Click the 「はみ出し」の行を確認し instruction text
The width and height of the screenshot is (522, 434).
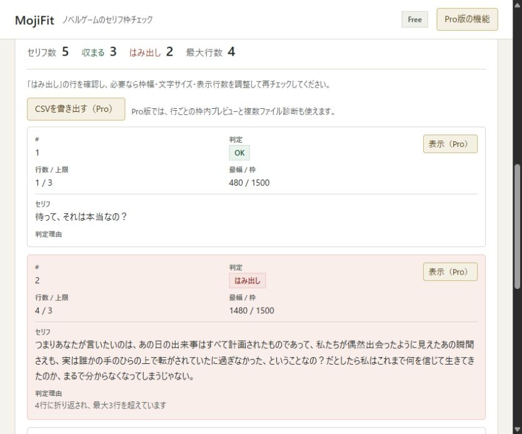pyautogui.click(x=179, y=84)
